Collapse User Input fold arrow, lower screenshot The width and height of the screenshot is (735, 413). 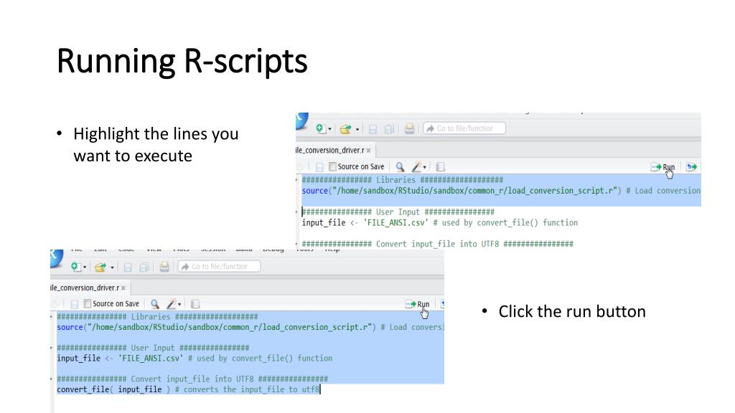(x=52, y=348)
